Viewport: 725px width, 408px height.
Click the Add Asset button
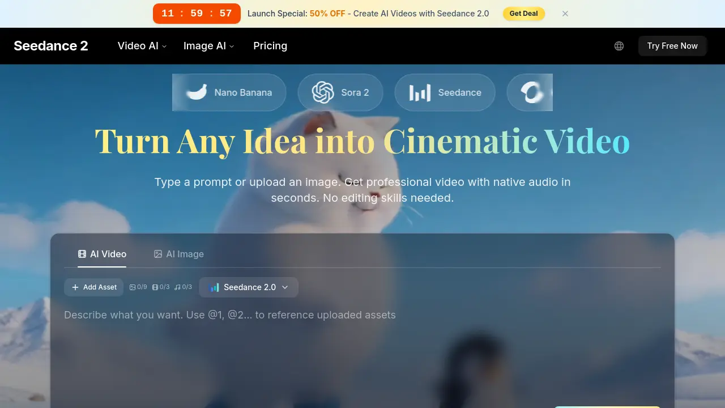point(94,287)
